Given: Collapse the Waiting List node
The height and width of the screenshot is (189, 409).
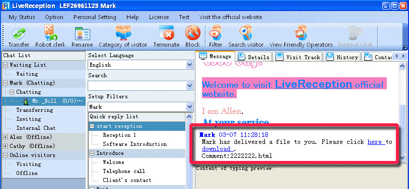Looking at the screenshot, I should (6, 65).
